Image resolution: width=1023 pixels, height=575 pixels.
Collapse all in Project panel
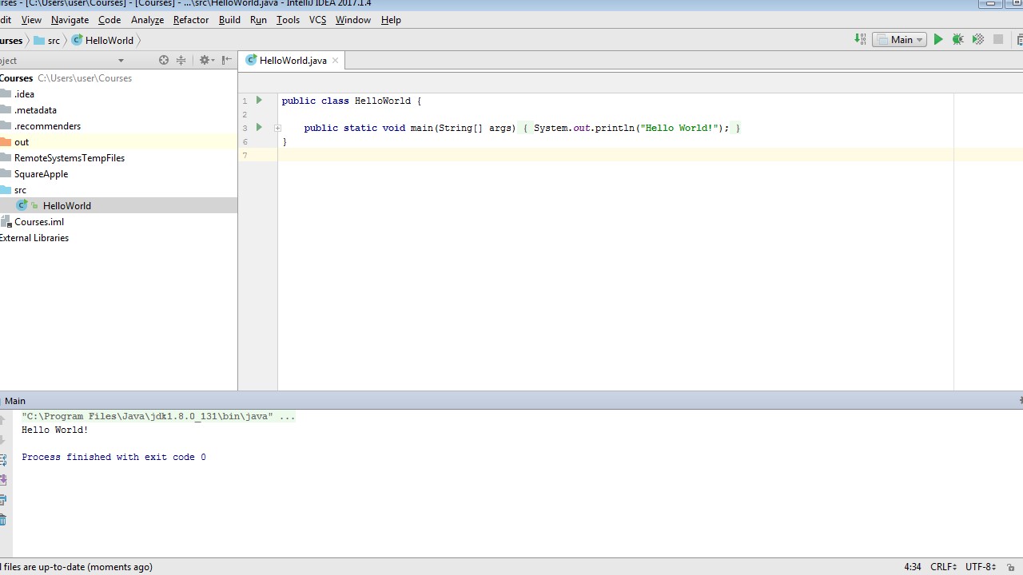[x=181, y=61]
